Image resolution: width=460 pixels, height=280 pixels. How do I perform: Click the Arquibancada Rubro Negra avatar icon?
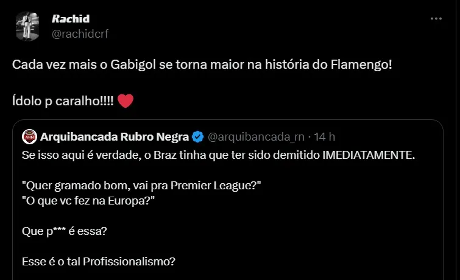coord(29,136)
